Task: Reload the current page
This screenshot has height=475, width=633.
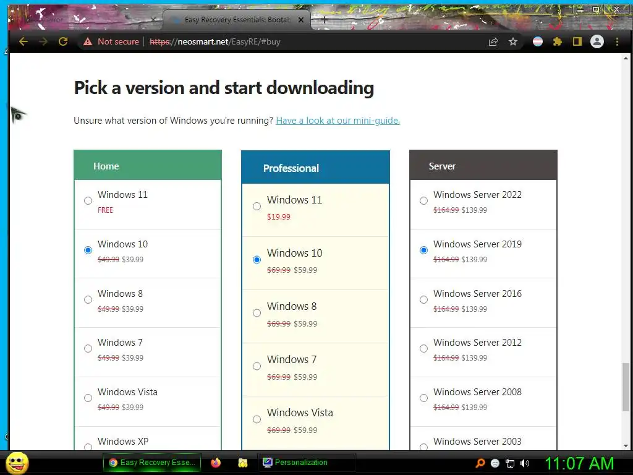Action: (63, 41)
